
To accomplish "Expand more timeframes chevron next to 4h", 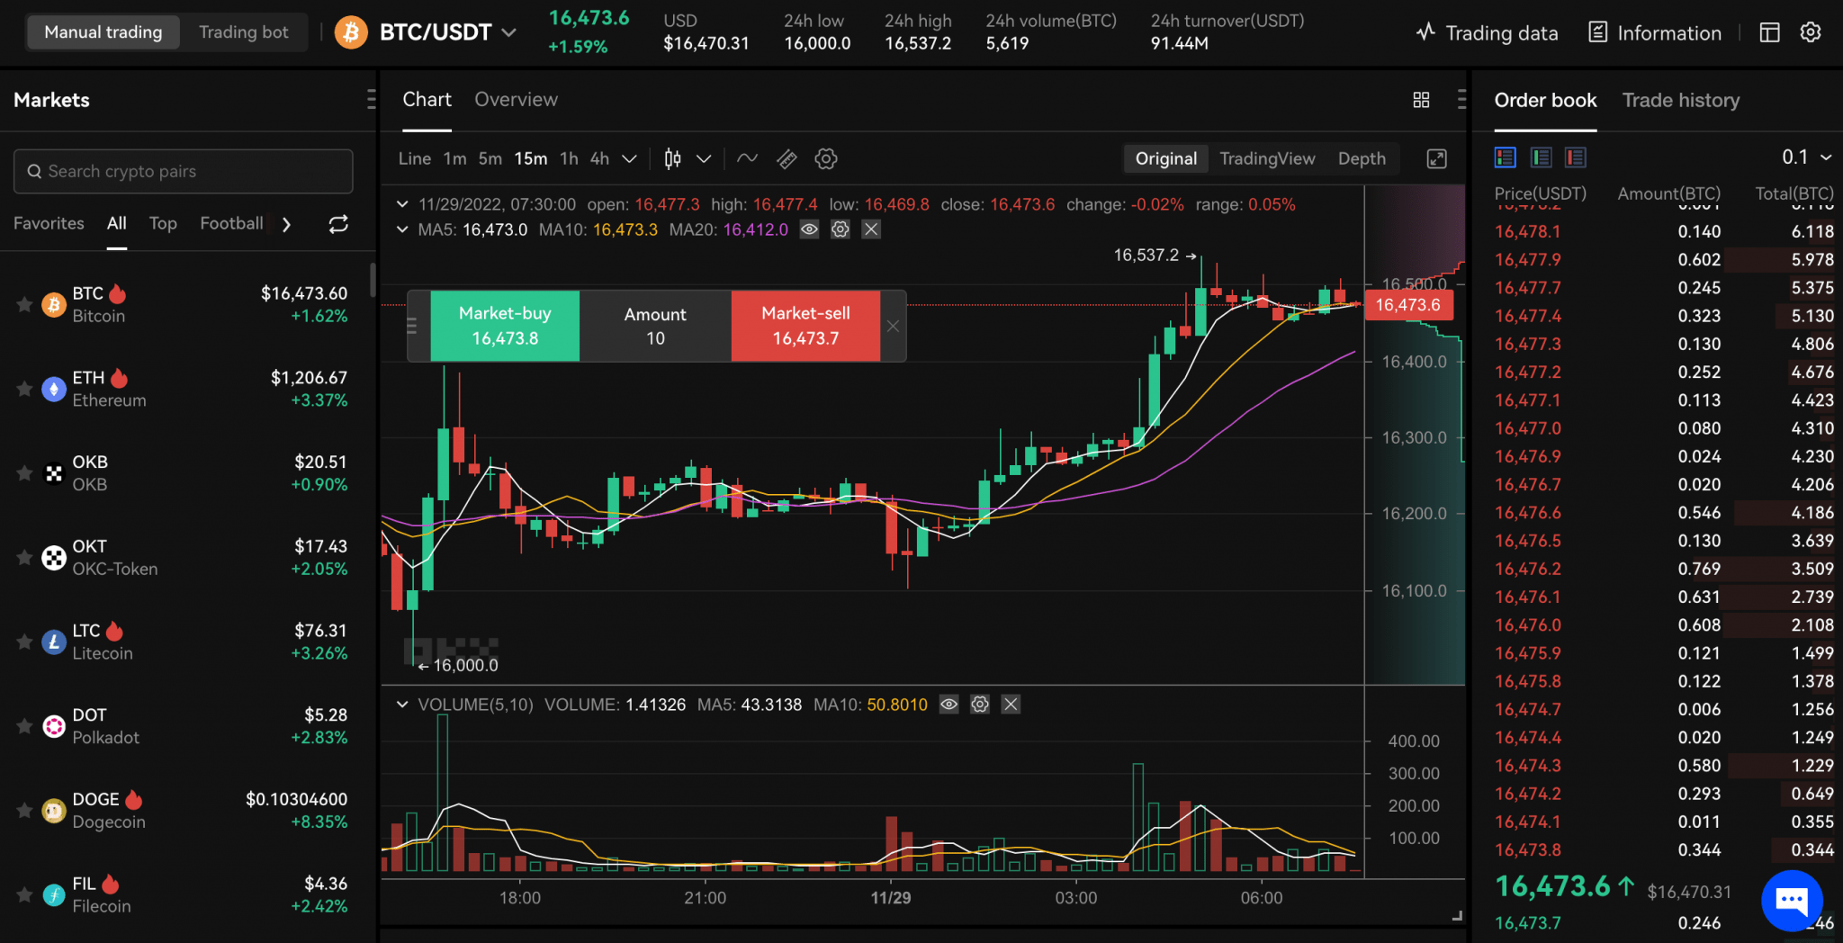I will (x=629, y=158).
